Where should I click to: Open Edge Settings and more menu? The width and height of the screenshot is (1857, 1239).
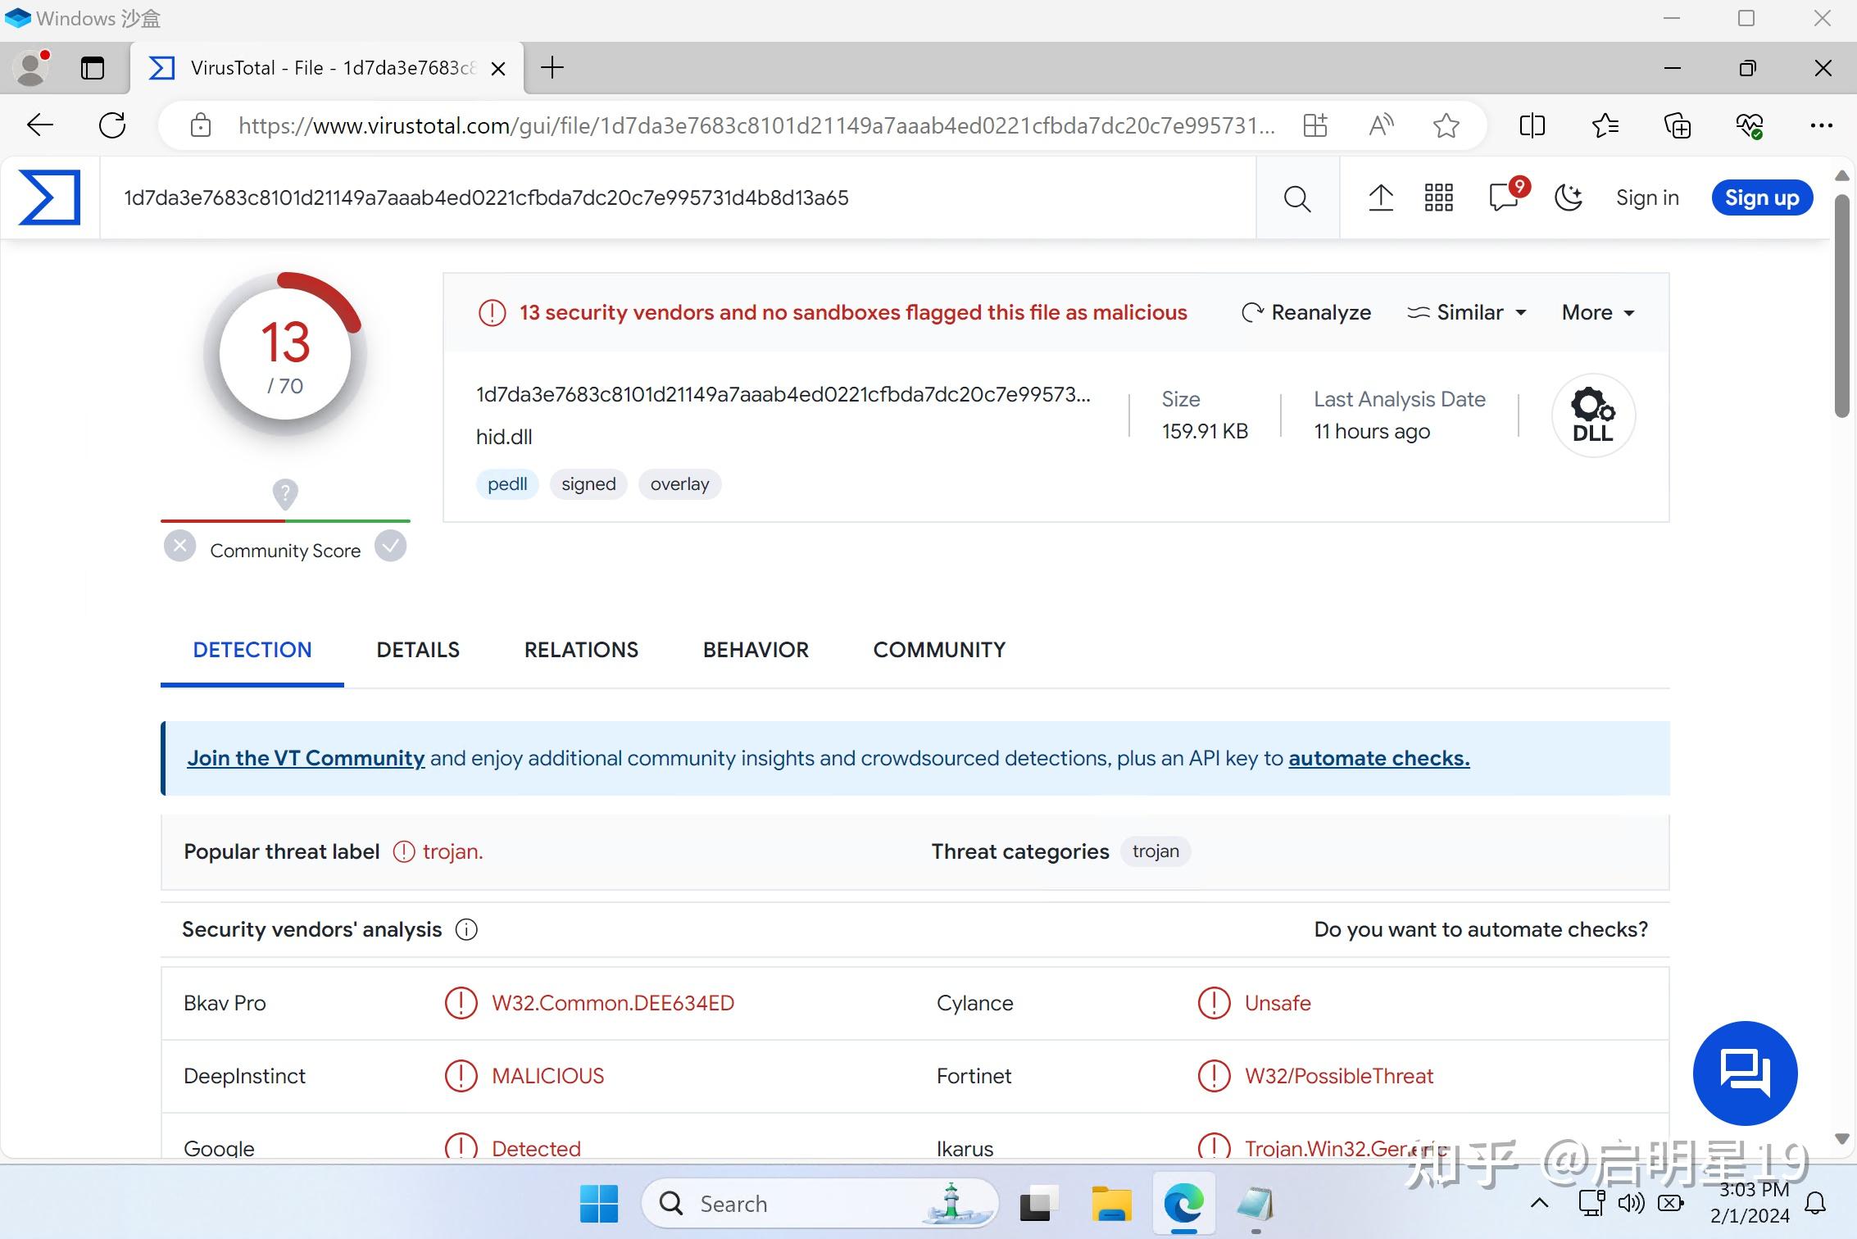tap(1822, 125)
